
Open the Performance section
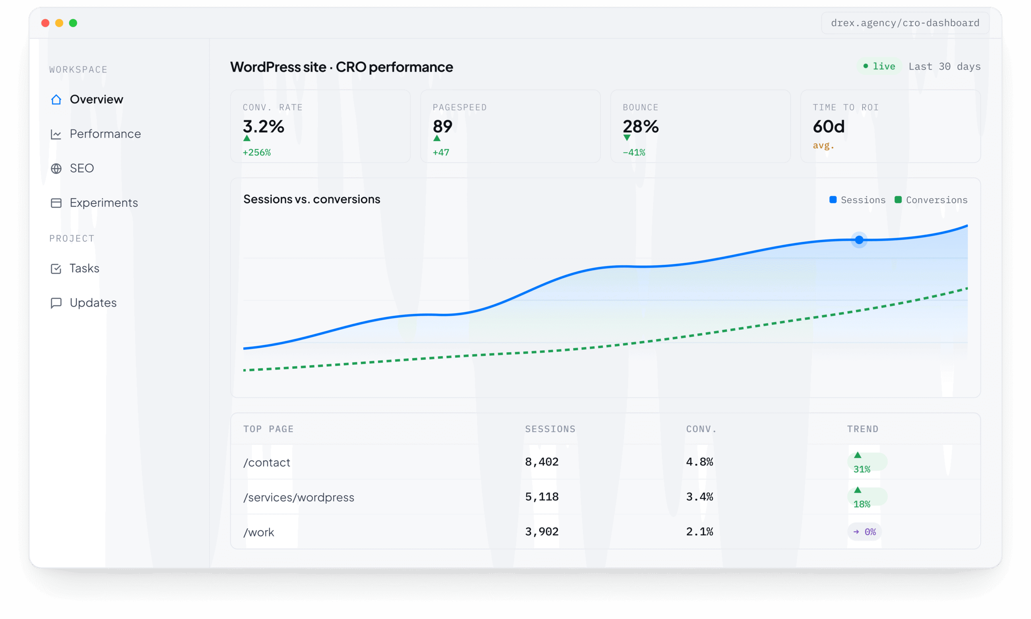(x=95, y=134)
